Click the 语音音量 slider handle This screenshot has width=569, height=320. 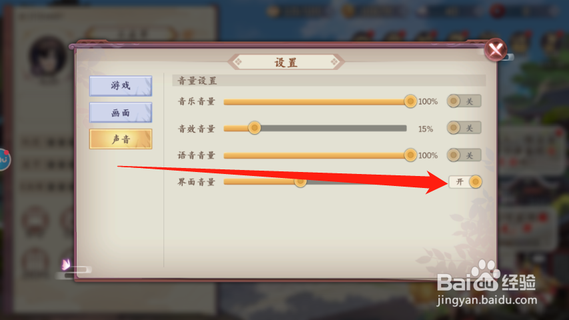pos(410,155)
